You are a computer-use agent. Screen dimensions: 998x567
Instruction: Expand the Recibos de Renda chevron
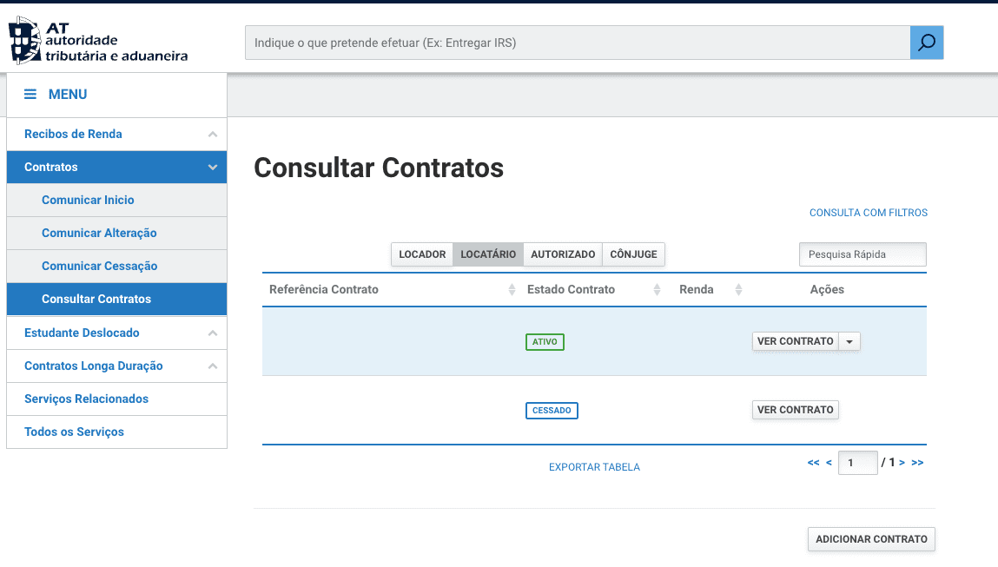(x=213, y=135)
